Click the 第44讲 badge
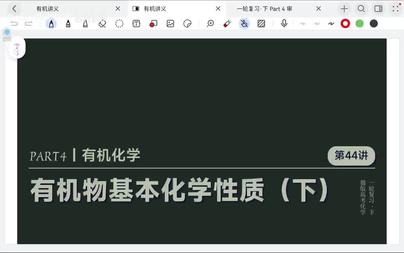 tap(351, 156)
